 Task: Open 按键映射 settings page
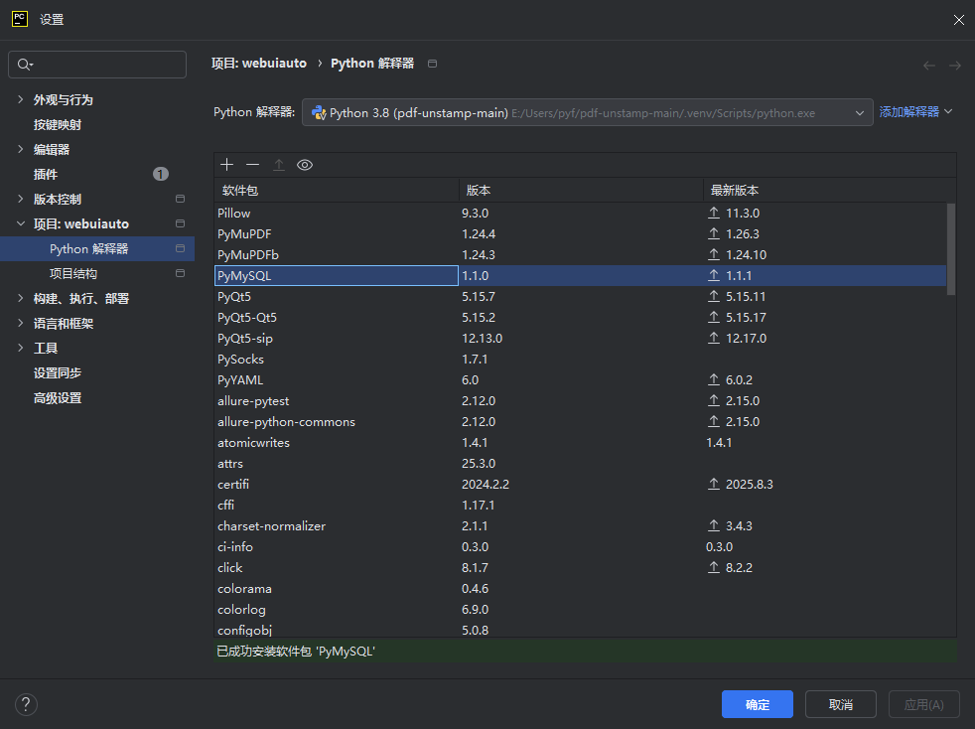click(x=58, y=124)
